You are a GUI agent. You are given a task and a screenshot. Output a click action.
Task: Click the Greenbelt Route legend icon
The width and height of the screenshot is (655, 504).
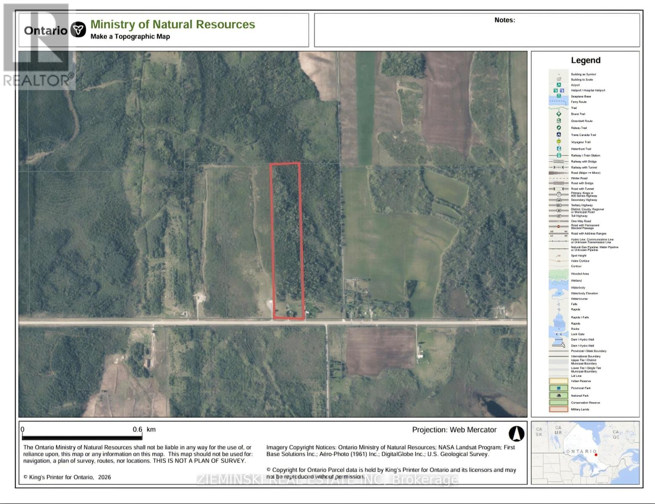(x=559, y=121)
